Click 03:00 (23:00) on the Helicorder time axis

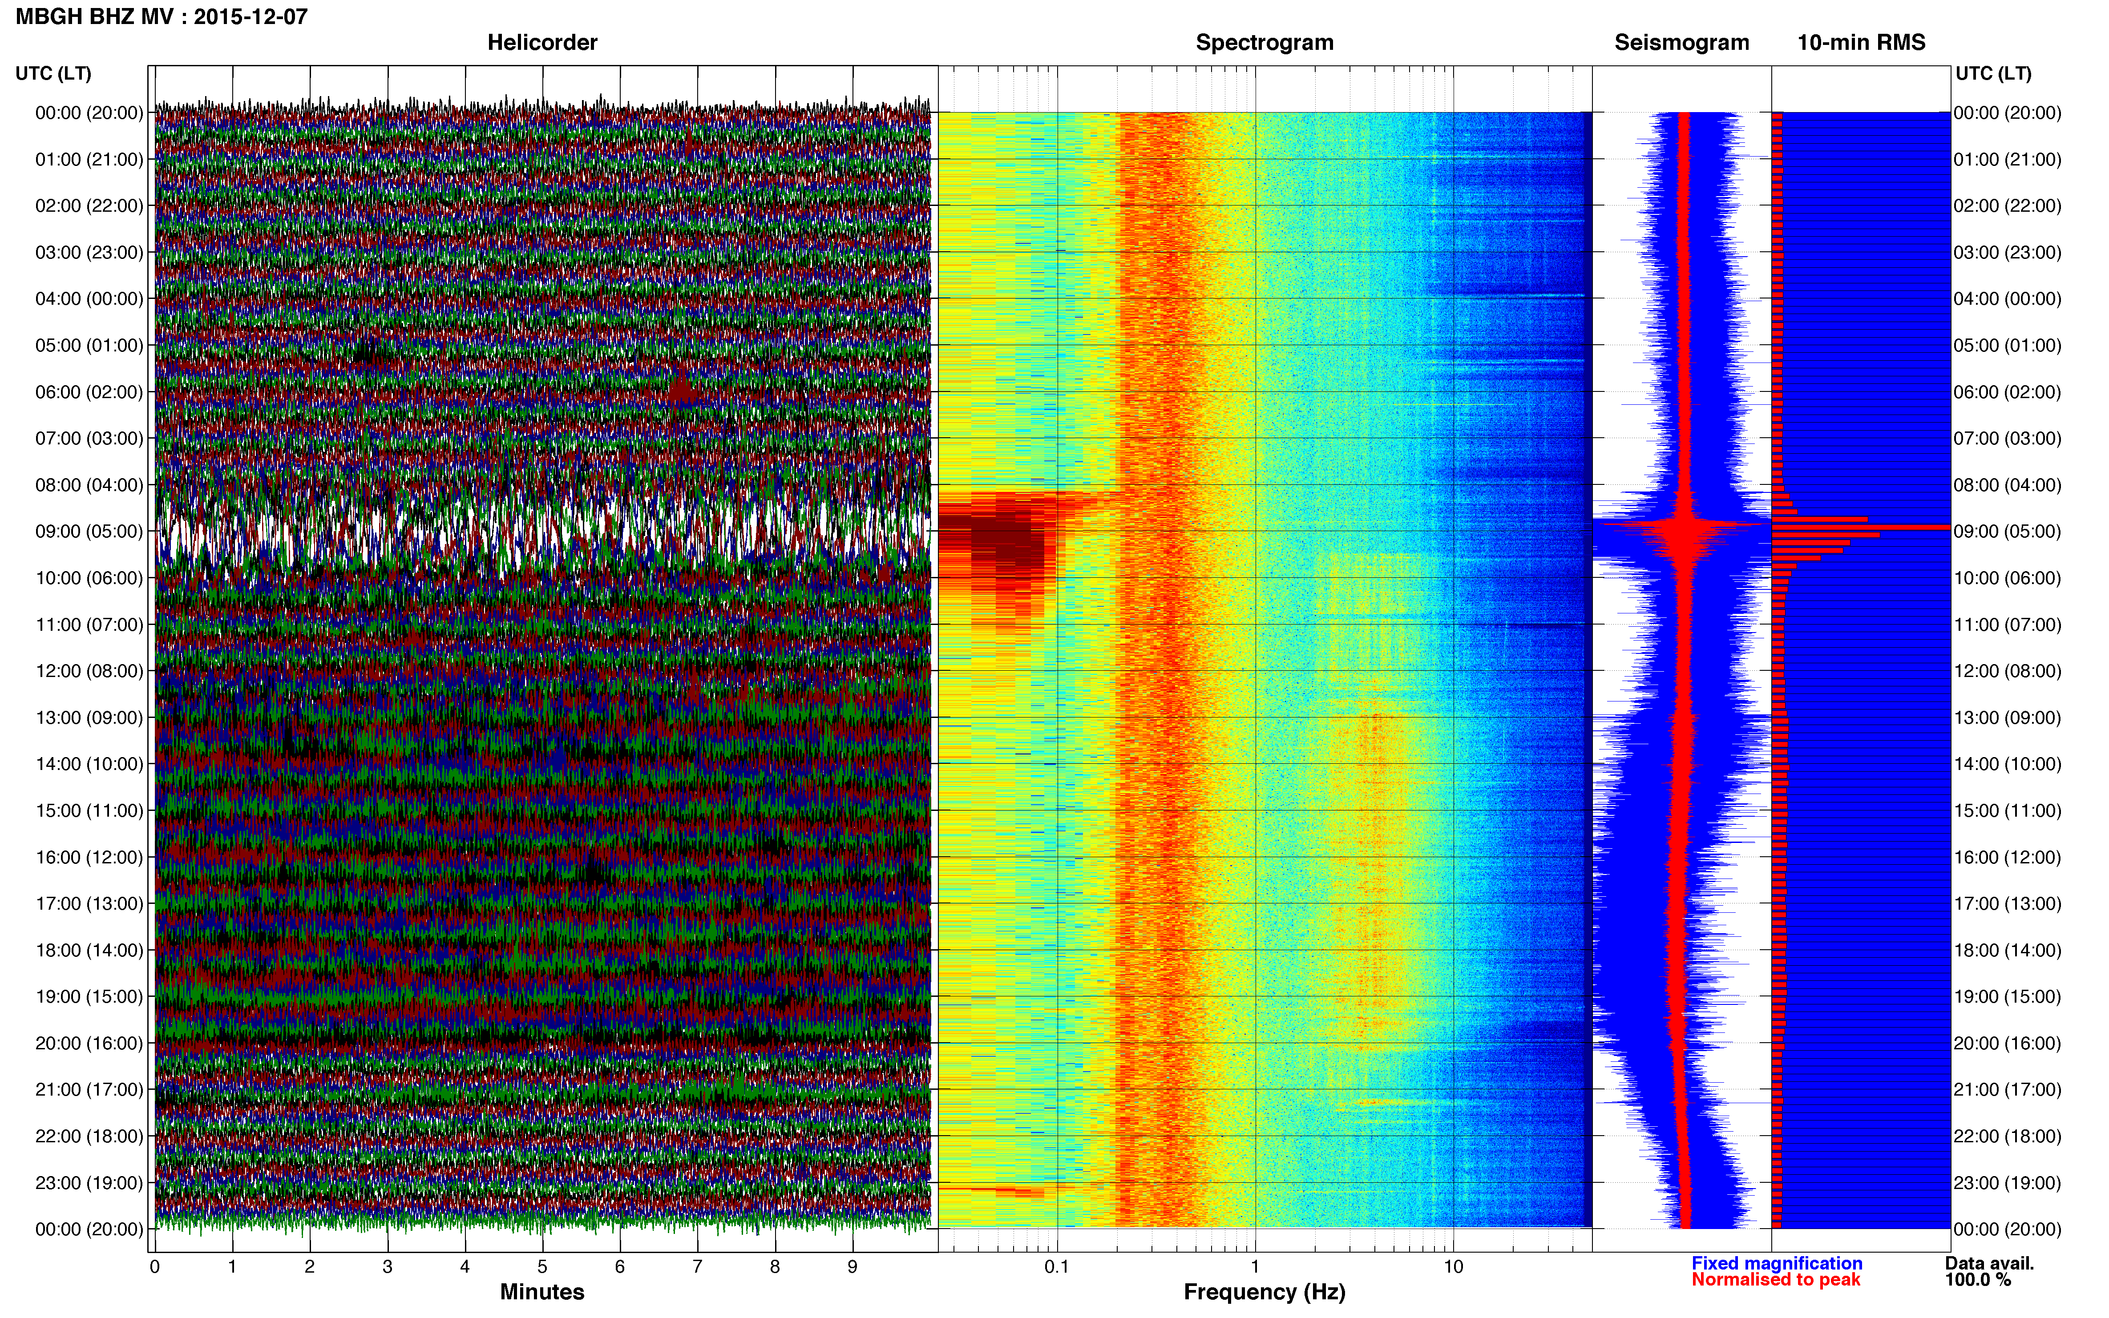click(89, 253)
